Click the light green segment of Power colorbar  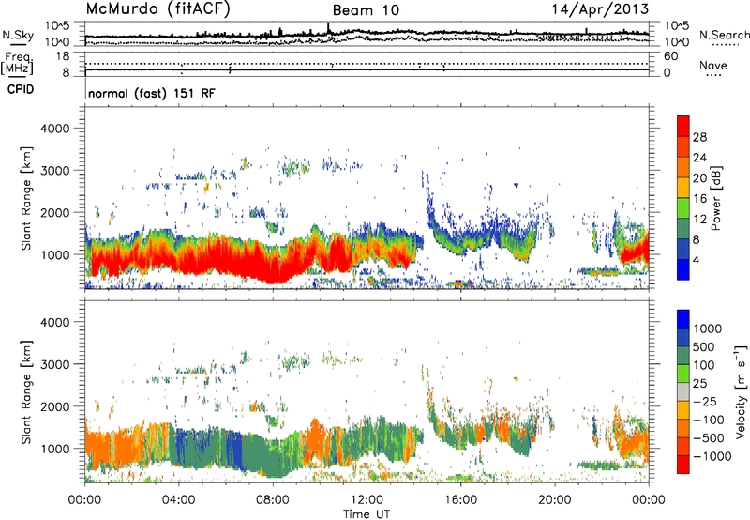683,208
